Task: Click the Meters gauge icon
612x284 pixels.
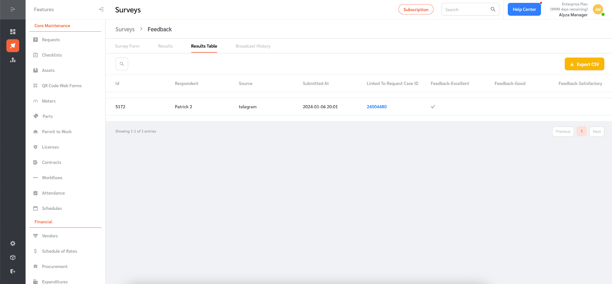Action: 36,101
